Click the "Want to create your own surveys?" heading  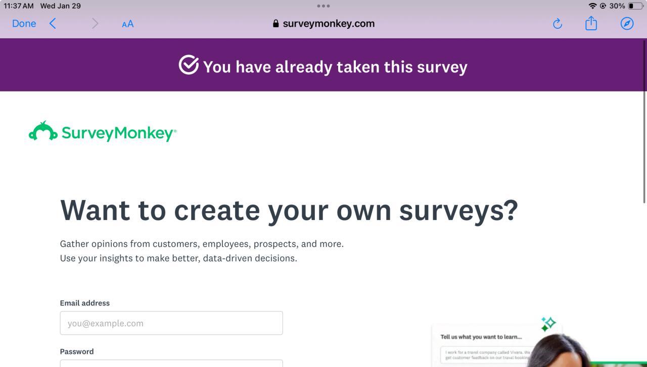coord(289,210)
